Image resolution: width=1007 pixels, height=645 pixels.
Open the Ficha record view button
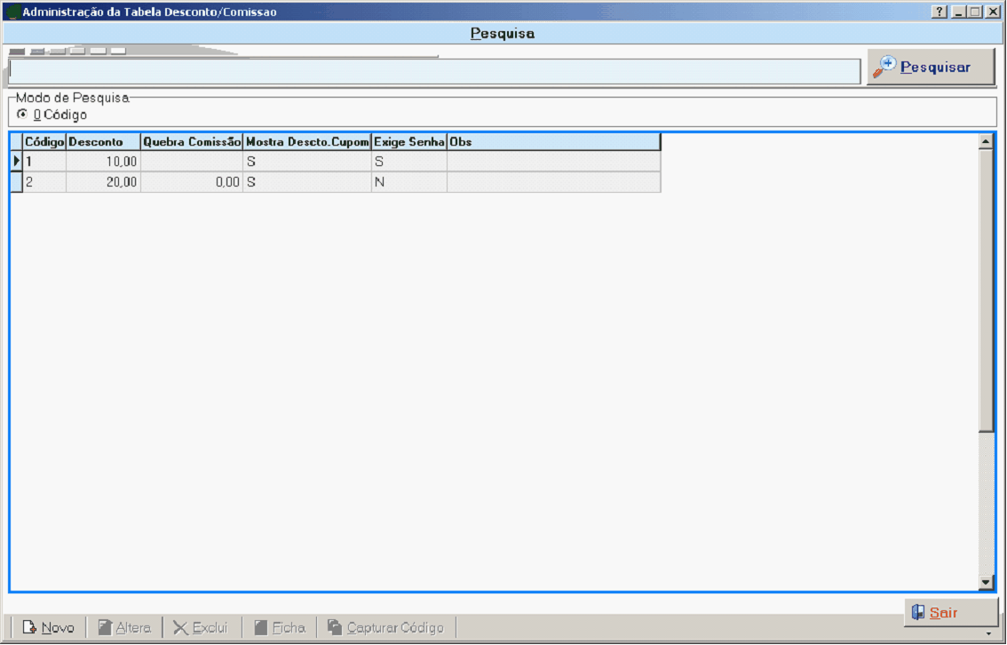[x=279, y=627]
